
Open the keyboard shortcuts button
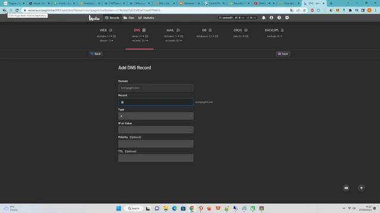[x=346, y=188]
